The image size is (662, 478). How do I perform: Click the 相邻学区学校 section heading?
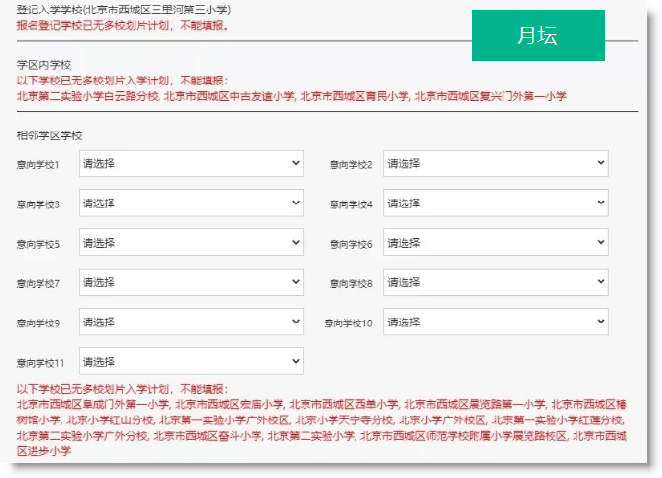tap(49, 135)
